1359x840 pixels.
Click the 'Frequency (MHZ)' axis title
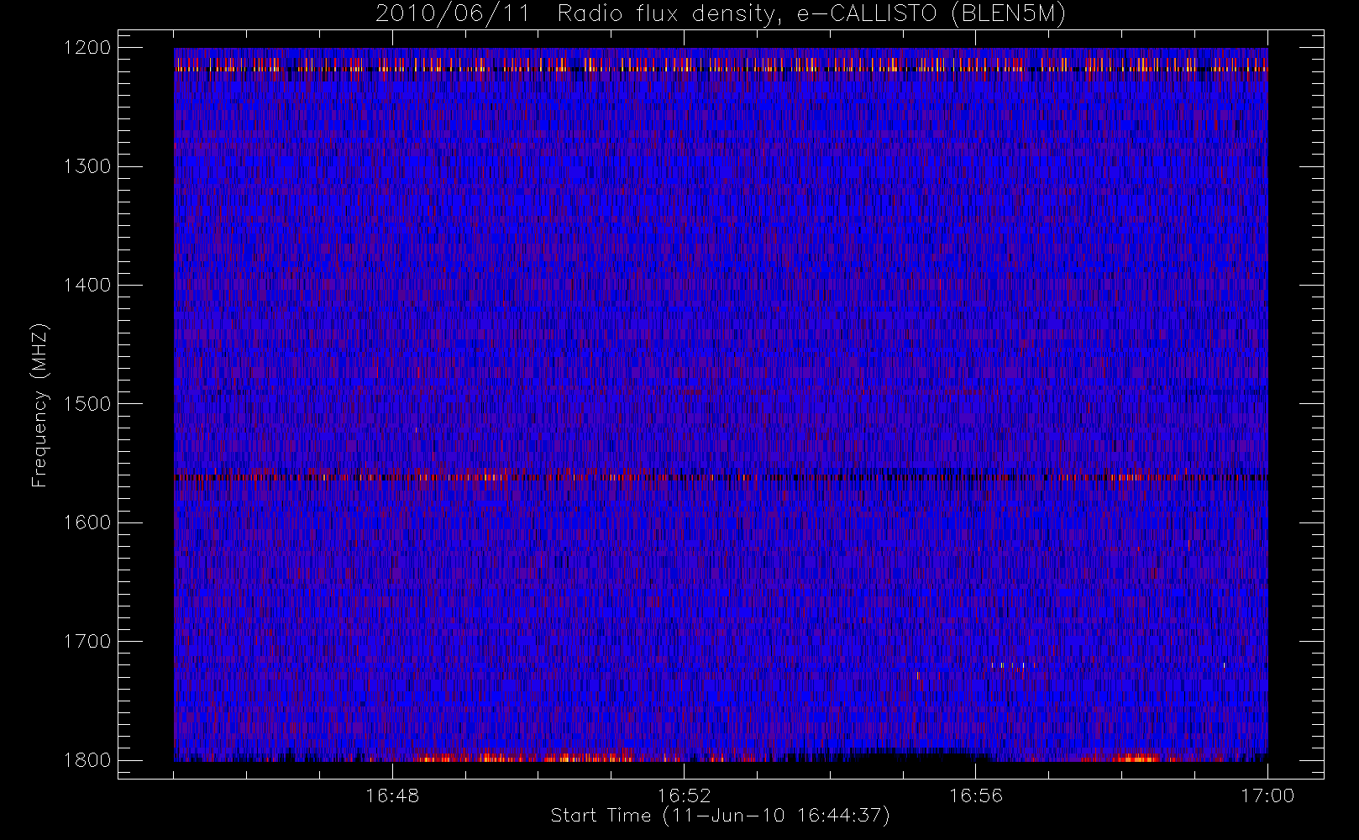tap(39, 405)
